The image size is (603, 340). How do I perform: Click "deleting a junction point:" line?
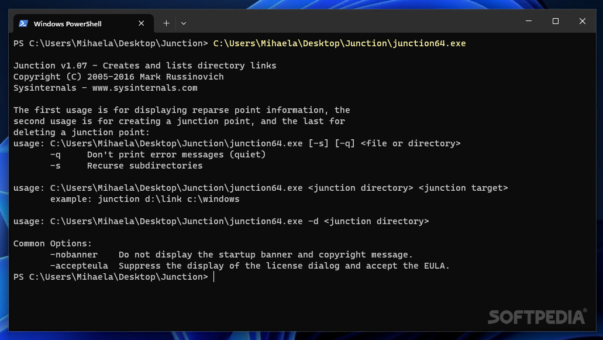coord(81,133)
